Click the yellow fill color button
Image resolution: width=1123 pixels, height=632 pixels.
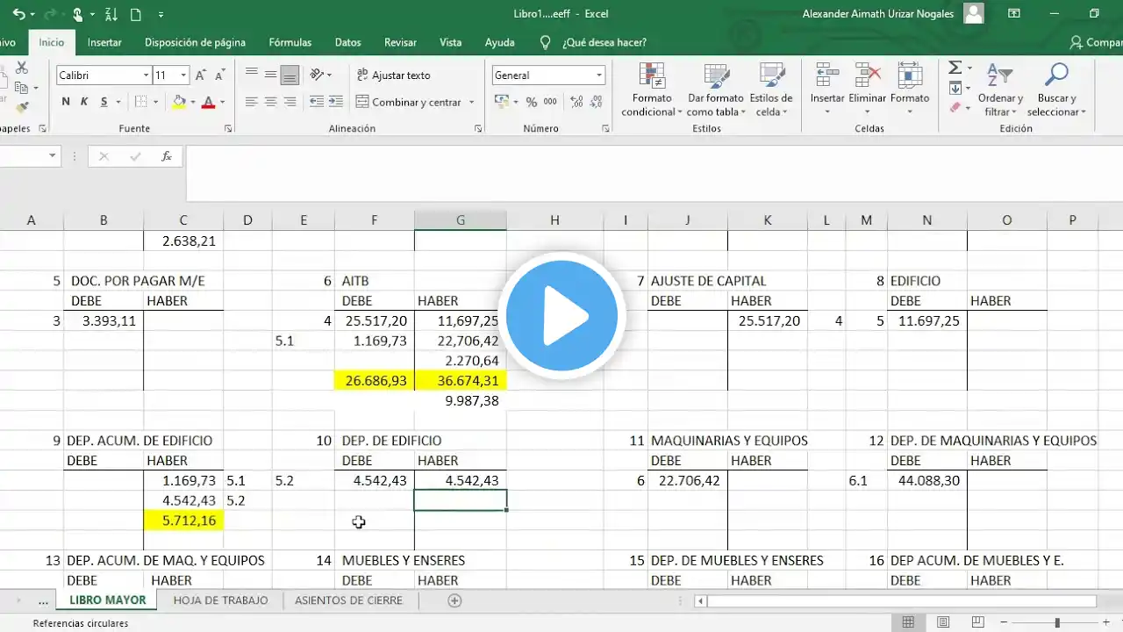click(179, 102)
